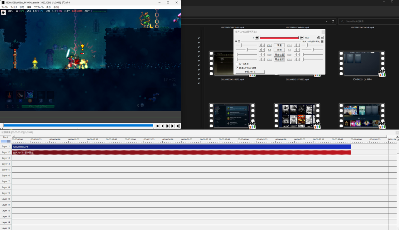Jump to the first frame button
The width and height of the screenshot is (399, 230).
pos(173,126)
